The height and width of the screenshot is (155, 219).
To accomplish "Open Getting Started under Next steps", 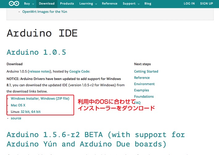I will pyautogui.click(x=146, y=71).
